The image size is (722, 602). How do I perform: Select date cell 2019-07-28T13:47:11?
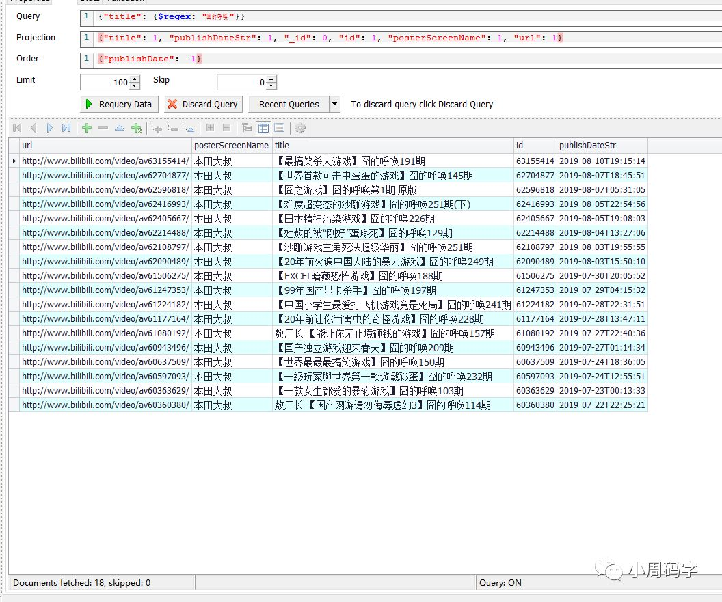pyautogui.click(x=602, y=318)
